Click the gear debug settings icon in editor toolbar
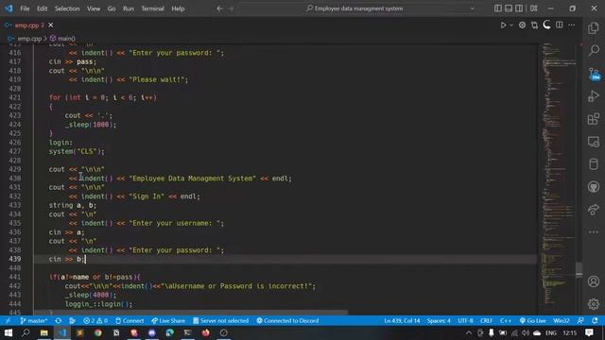Screen dimensions: 605x340 coord(522,25)
